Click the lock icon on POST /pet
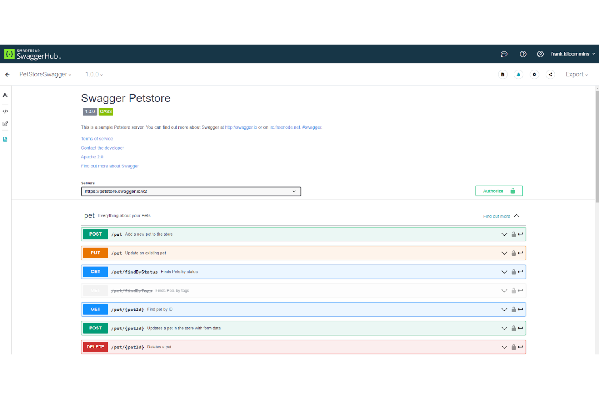The width and height of the screenshot is (599, 399). click(513, 234)
